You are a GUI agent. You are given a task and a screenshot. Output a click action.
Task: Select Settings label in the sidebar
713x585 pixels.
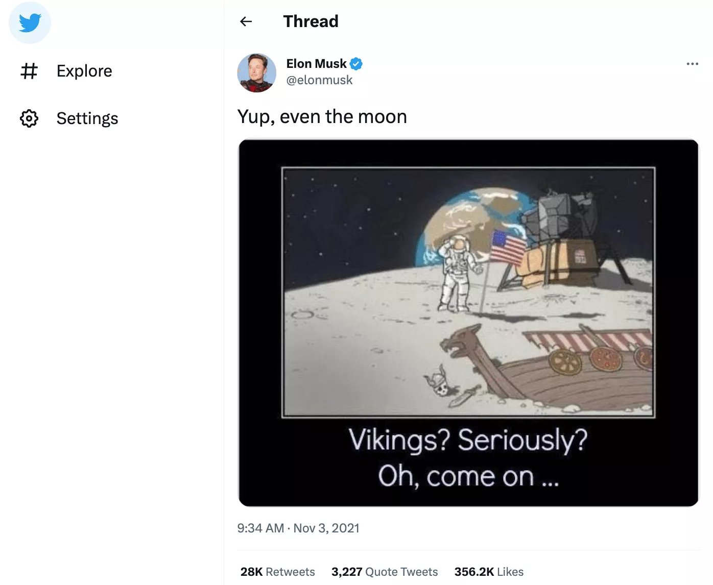click(x=87, y=118)
